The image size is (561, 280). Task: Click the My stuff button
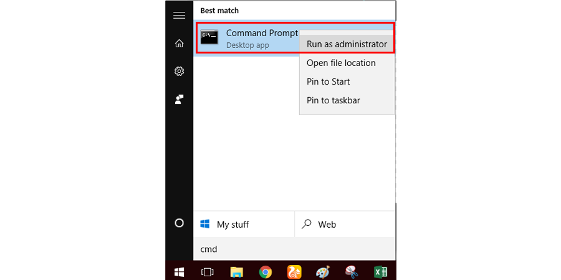point(244,224)
